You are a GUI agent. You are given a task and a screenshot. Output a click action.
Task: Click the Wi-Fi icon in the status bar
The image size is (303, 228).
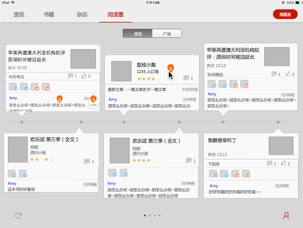(x=13, y=2)
